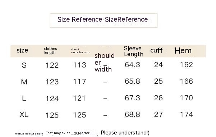Select the XL size row label
The height and width of the screenshot is (137, 216).
point(24,115)
